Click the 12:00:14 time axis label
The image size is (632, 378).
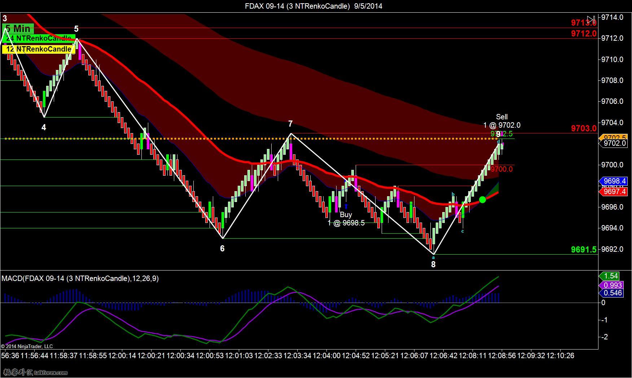(122, 356)
